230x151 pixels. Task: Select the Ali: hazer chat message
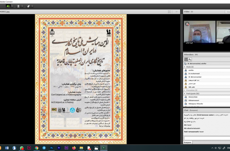(x=188, y=125)
